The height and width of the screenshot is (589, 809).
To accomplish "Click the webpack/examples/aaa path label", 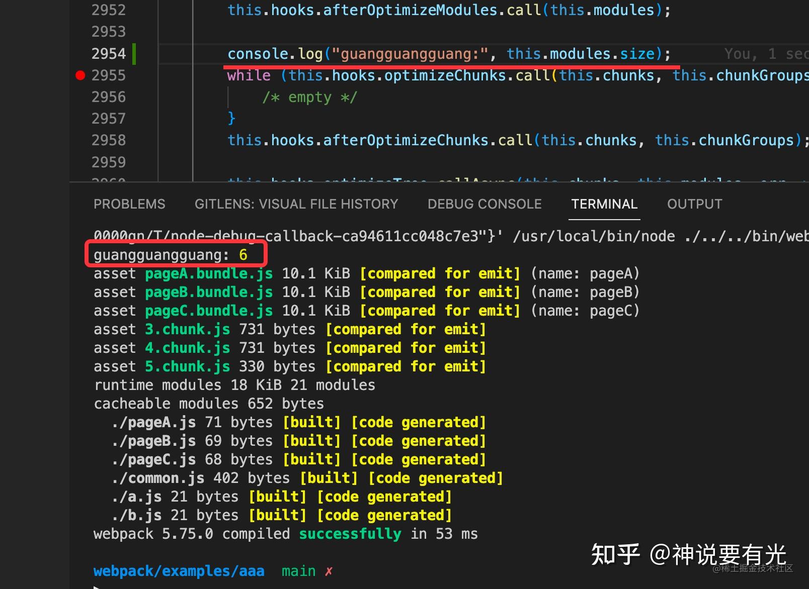I will [x=179, y=570].
